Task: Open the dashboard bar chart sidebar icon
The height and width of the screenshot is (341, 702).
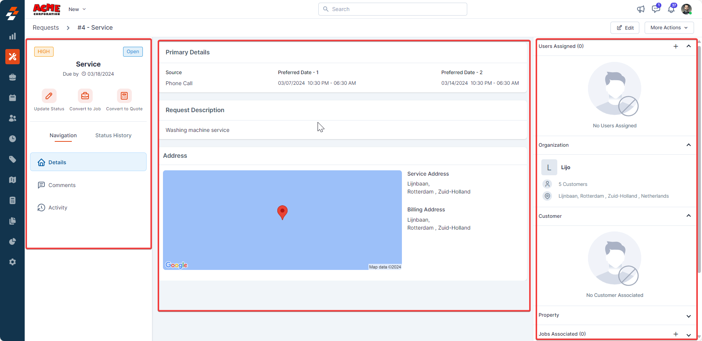Action: [13, 36]
